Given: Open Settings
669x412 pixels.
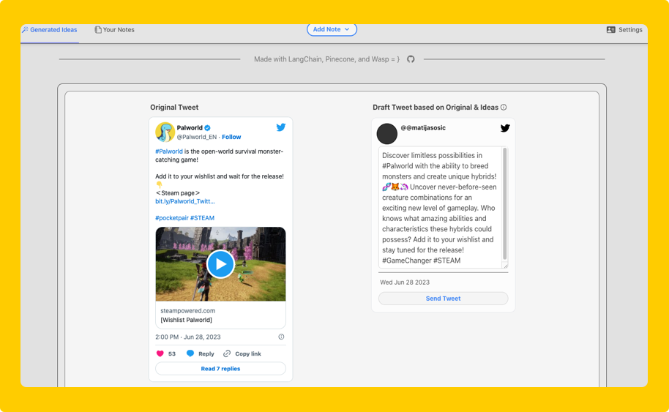Looking at the screenshot, I should pos(624,30).
